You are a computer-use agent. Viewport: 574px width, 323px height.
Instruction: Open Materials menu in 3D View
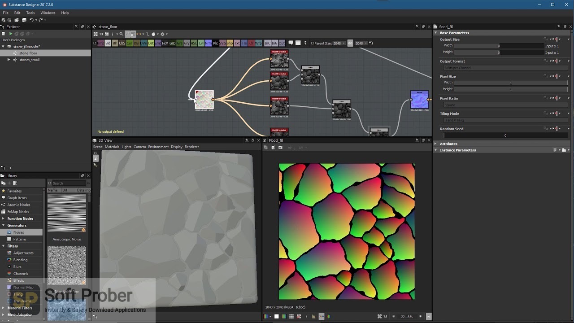click(x=112, y=147)
